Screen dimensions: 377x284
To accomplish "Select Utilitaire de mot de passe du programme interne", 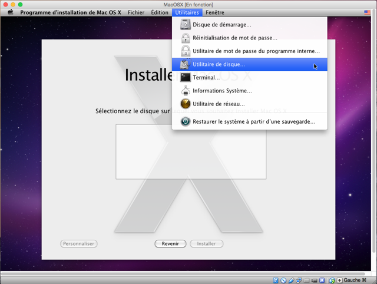I will (x=250, y=51).
